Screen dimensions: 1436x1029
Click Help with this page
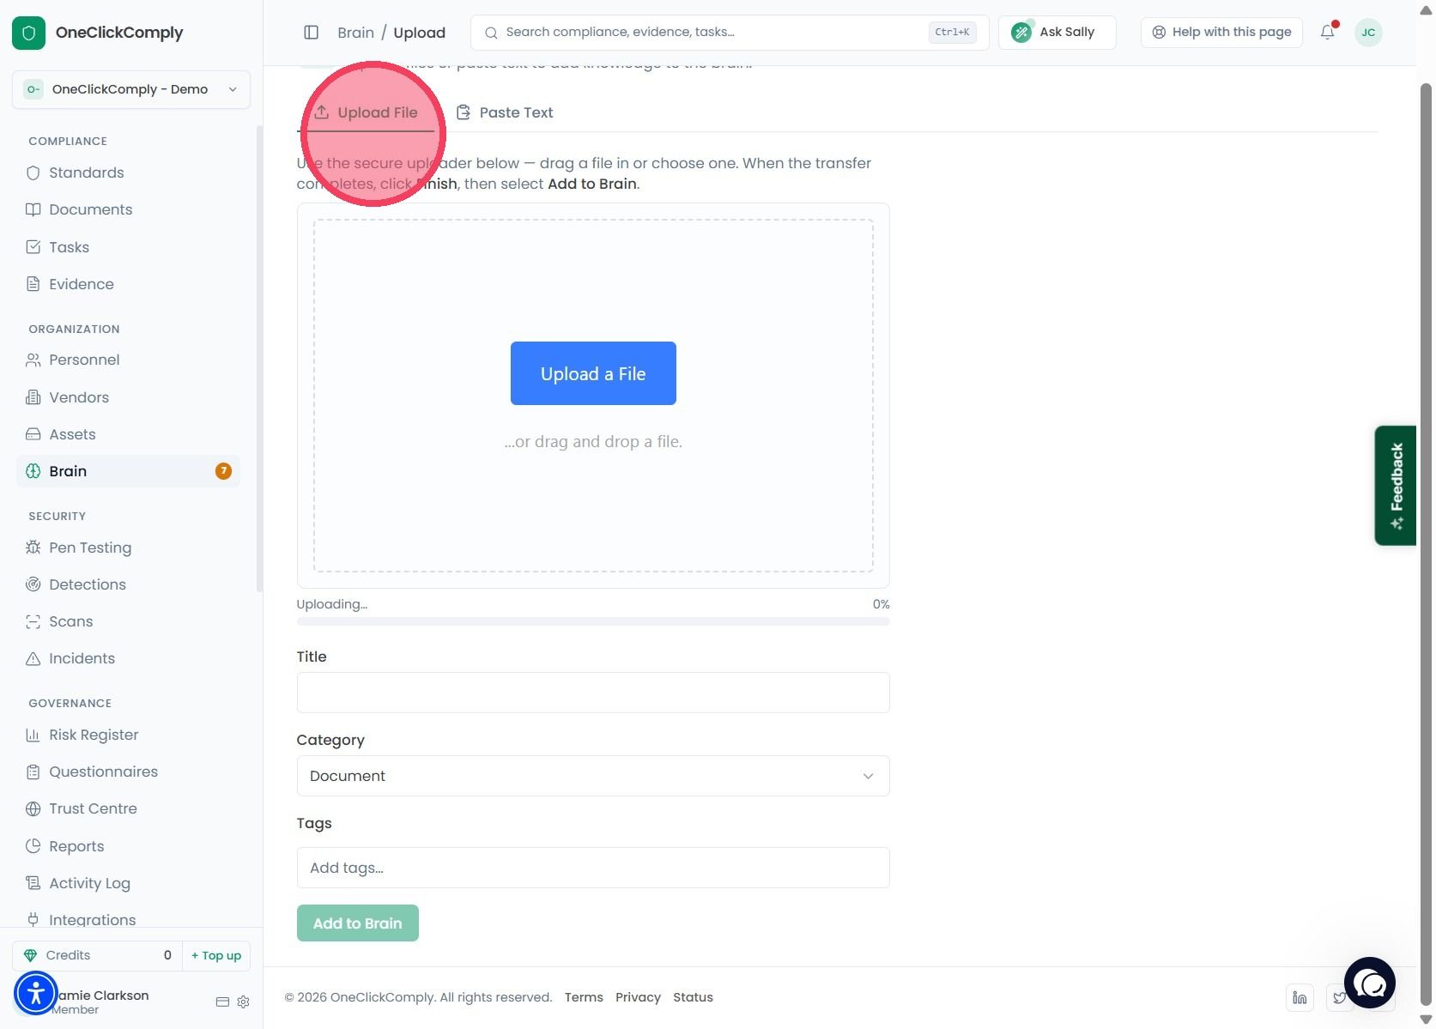pyautogui.click(x=1221, y=33)
